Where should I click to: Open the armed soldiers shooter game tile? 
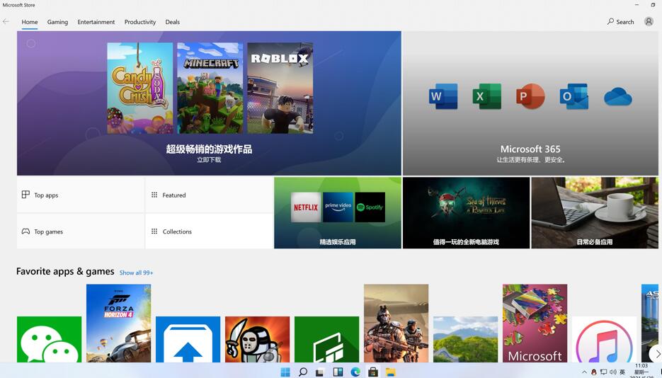396,323
